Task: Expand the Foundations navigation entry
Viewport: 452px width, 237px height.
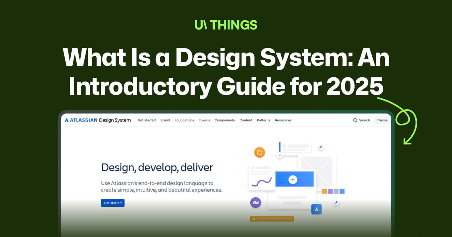Action: (184, 120)
